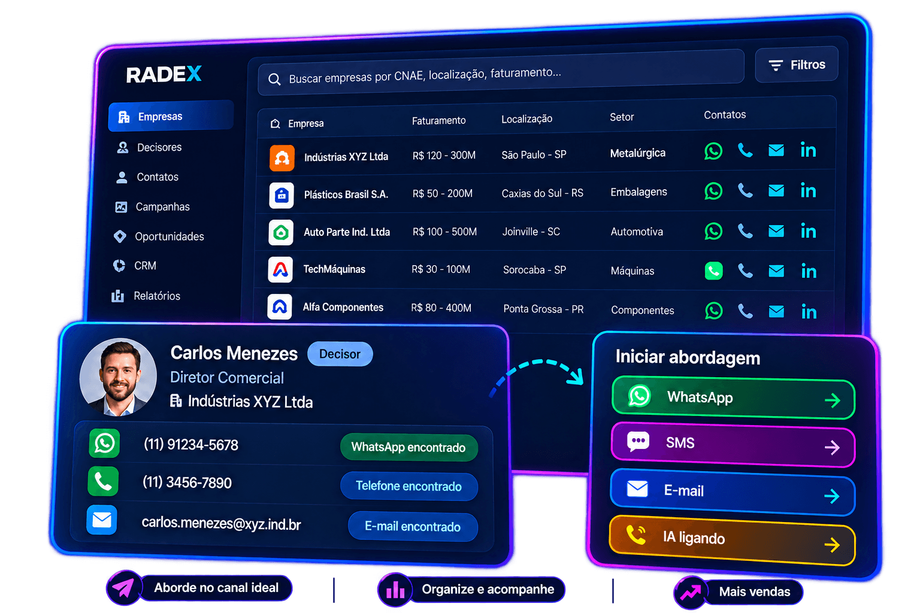Image resolution: width=920 pixels, height=613 pixels.
Task: Click the Localização column header
Action: (x=527, y=119)
